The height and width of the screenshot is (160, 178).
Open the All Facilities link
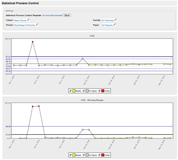pyautogui.click(x=108, y=20)
